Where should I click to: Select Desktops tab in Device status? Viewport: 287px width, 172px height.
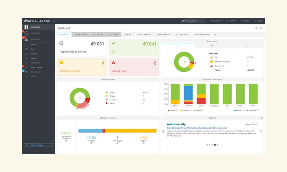(x=178, y=46)
